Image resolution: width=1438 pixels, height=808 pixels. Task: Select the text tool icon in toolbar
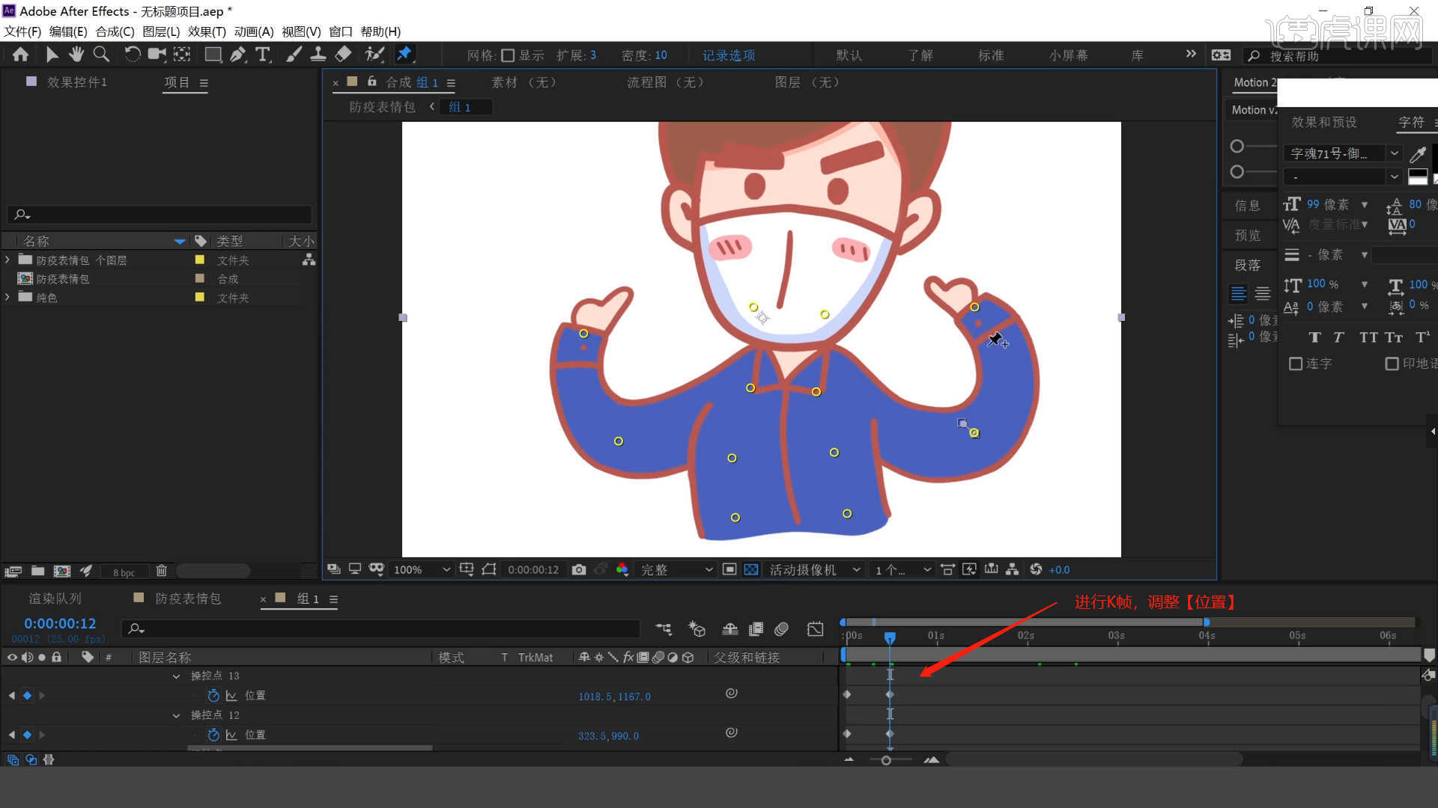pyautogui.click(x=264, y=55)
